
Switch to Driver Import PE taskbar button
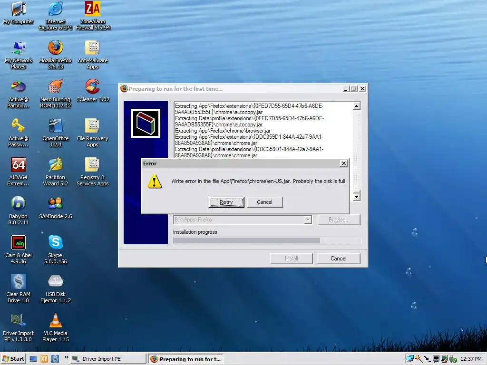click(x=108, y=359)
